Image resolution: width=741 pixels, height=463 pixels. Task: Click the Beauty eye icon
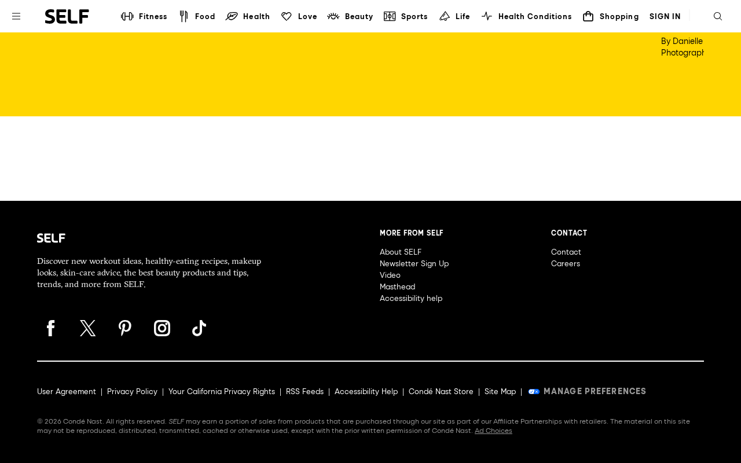pos(333,16)
